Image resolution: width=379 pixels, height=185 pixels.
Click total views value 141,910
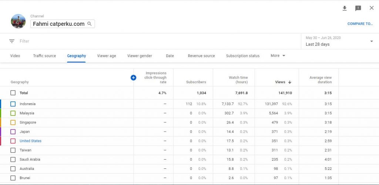click(285, 93)
